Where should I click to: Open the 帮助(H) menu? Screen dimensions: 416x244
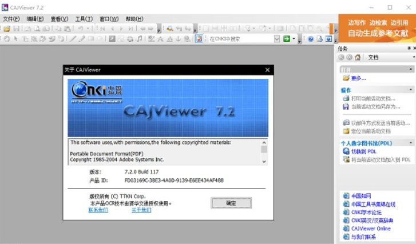click(134, 19)
